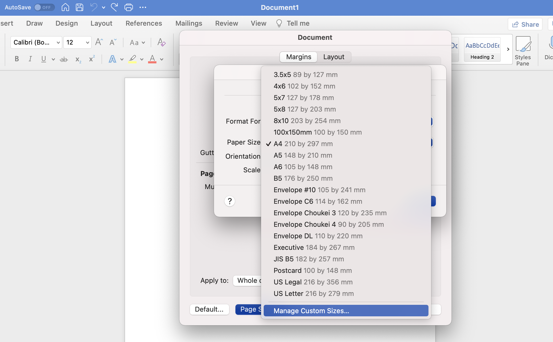
Task: Open the Draw ribbon tab
Action: point(34,23)
